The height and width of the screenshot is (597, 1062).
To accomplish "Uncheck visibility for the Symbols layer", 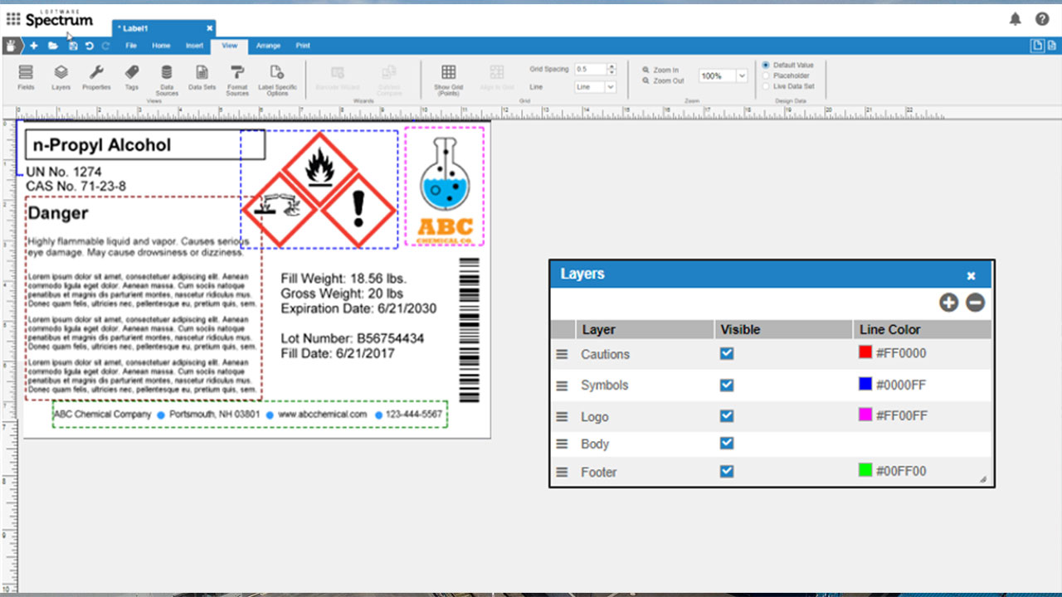I will pos(726,385).
